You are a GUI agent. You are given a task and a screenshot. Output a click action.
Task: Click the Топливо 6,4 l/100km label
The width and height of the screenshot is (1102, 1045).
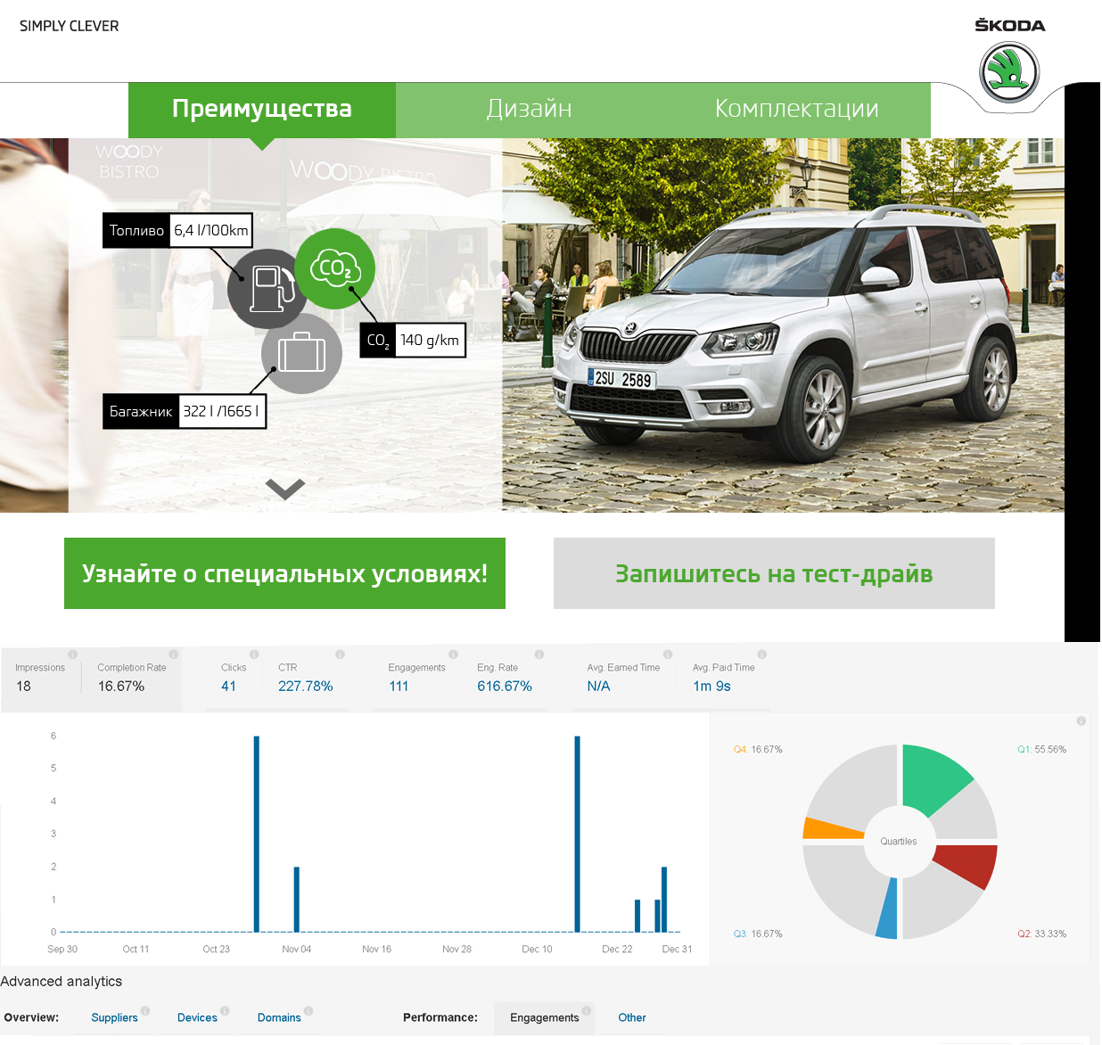pos(177,230)
